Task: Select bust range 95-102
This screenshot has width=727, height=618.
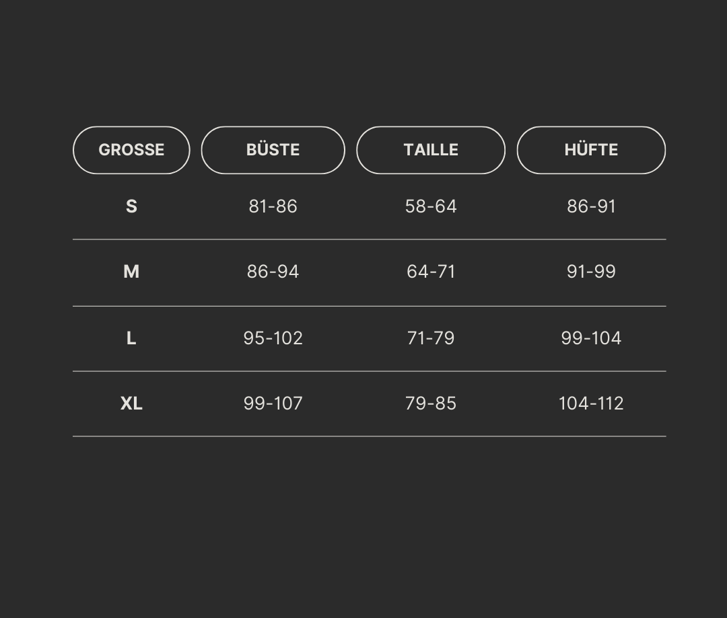Action: coord(273,338)
